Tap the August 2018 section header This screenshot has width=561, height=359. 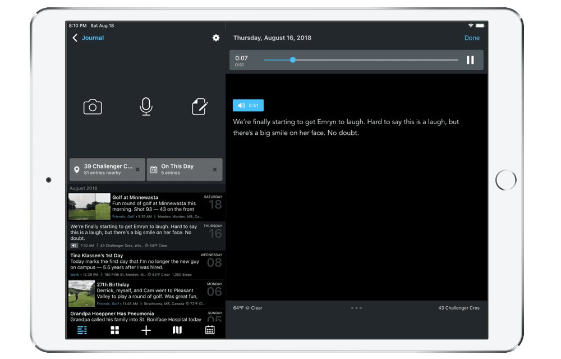click(83, 188)
